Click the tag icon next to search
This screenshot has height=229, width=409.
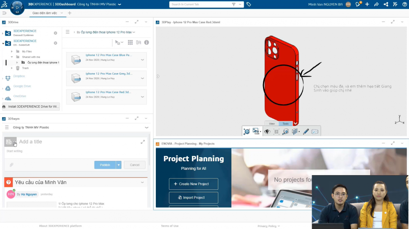249,4
